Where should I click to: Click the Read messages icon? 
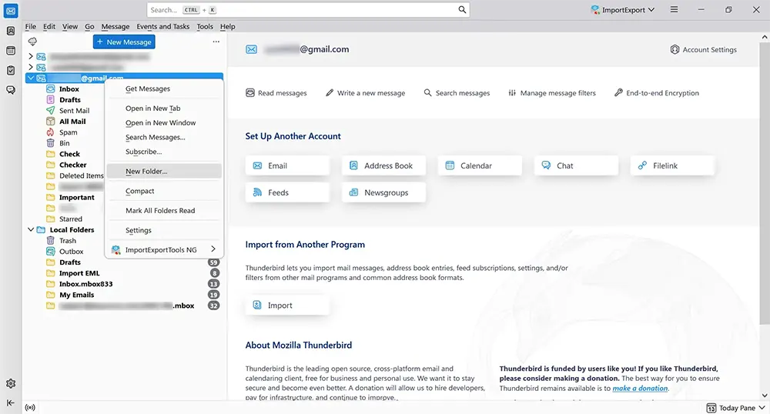tap(250, 92)
